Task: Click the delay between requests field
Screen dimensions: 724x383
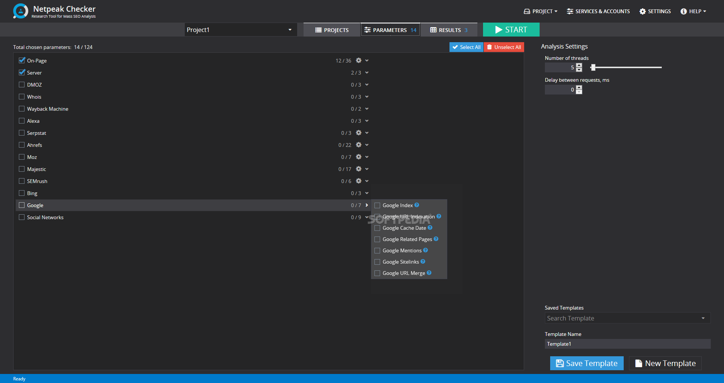Action: (x=560, y=90)
